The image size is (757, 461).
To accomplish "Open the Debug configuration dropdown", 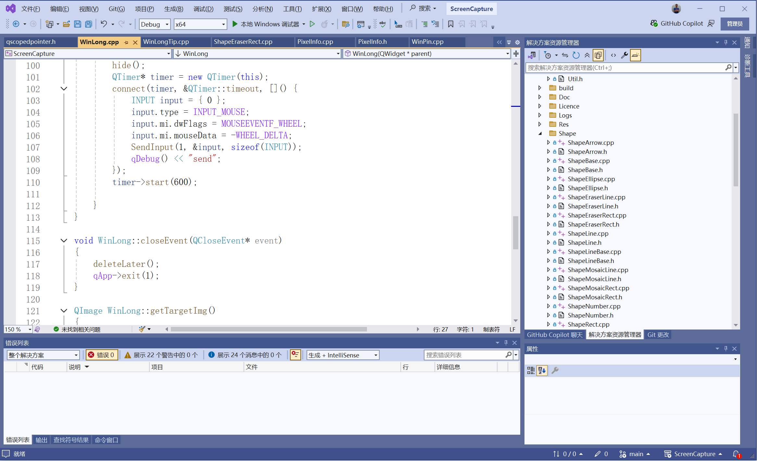I will click(x=155, y=24).
